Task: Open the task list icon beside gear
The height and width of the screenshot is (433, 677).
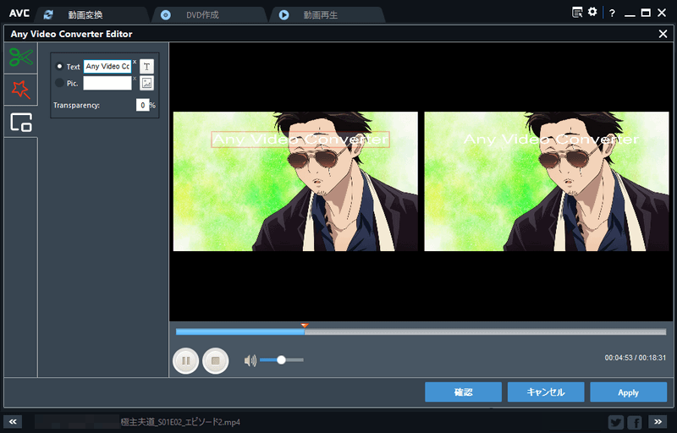Action: click(x=577, y=13)
